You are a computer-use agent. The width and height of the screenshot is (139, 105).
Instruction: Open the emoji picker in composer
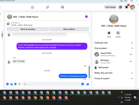83,84
